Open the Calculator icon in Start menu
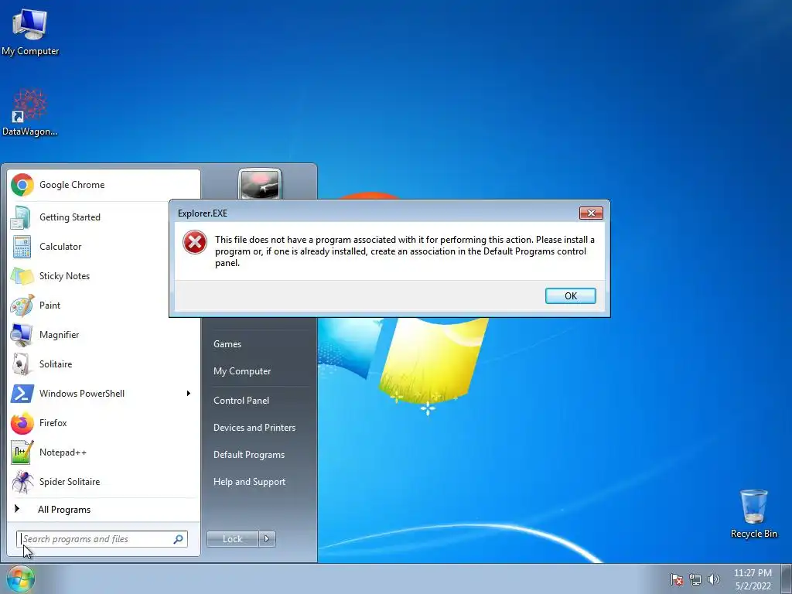 tap(22, 247)
